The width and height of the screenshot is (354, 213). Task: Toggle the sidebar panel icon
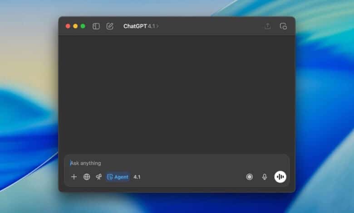point(96,26)
